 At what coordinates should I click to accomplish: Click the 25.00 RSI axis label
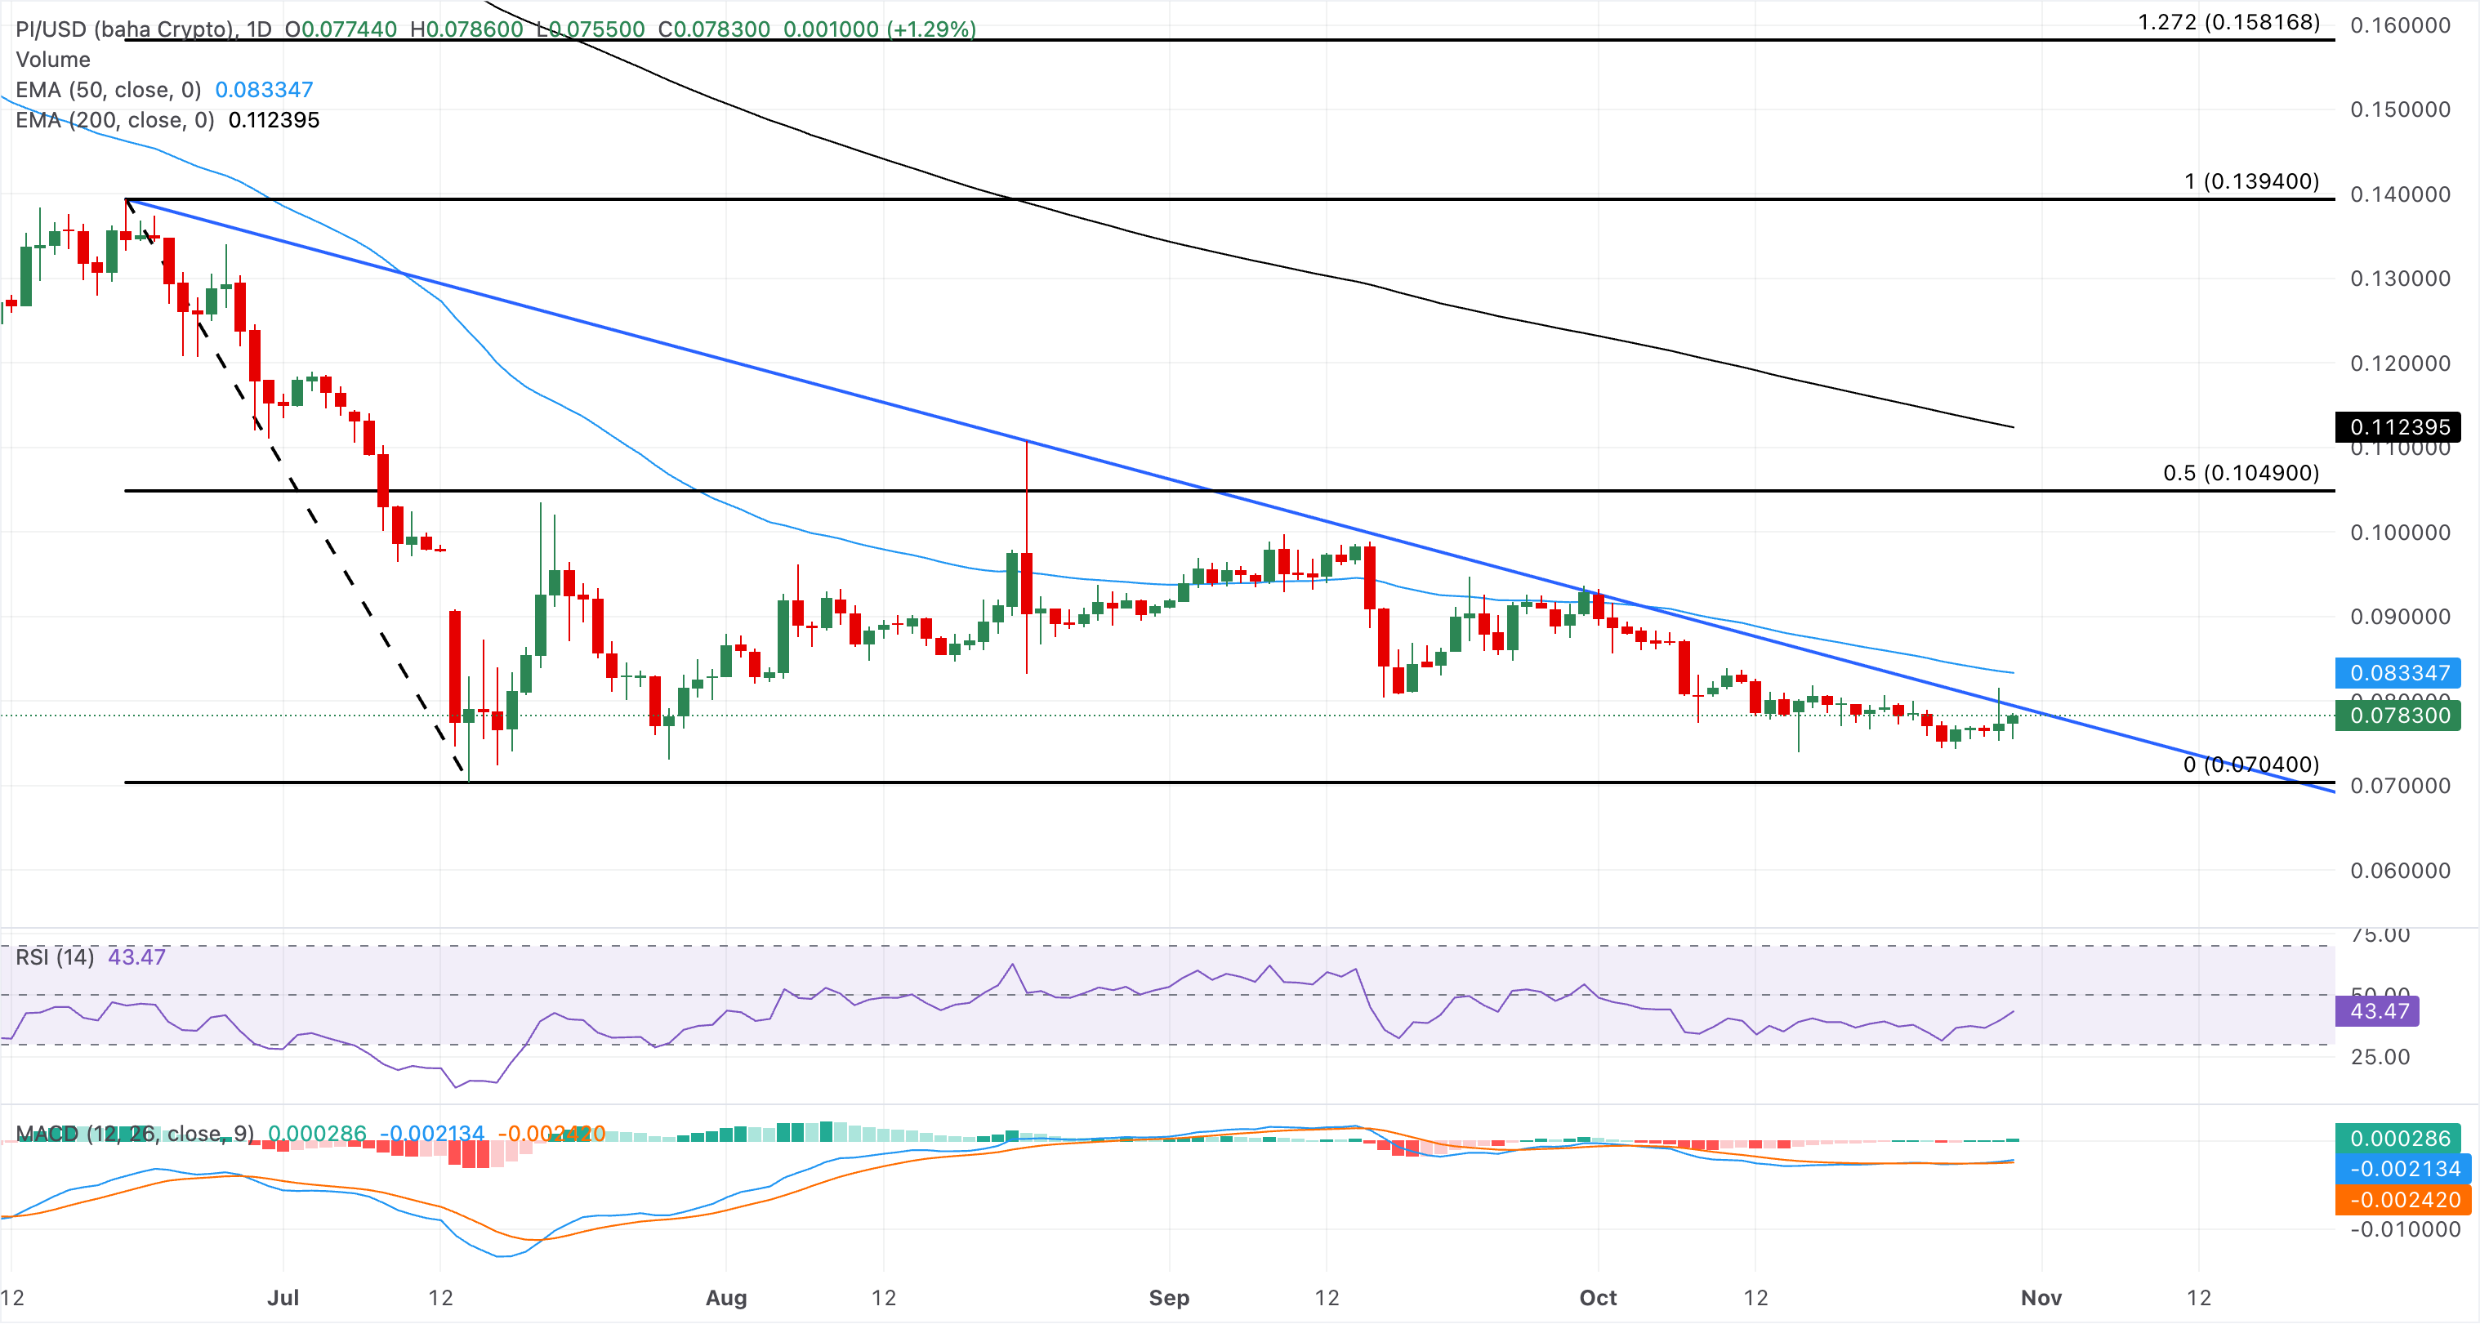[2380, 1057]
